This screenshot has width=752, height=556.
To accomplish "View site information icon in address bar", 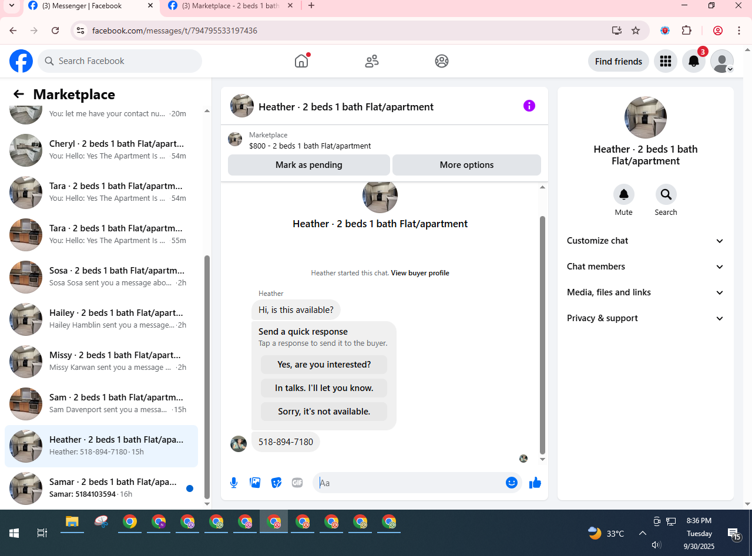I will click(80, 31).
